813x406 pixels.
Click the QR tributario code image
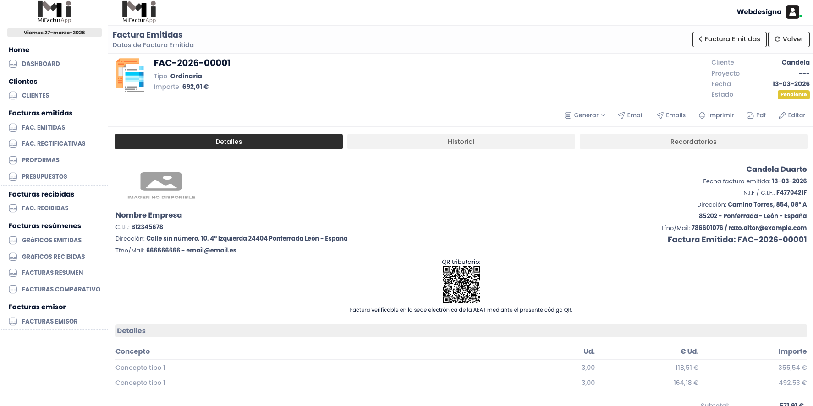tap(461, 285)
